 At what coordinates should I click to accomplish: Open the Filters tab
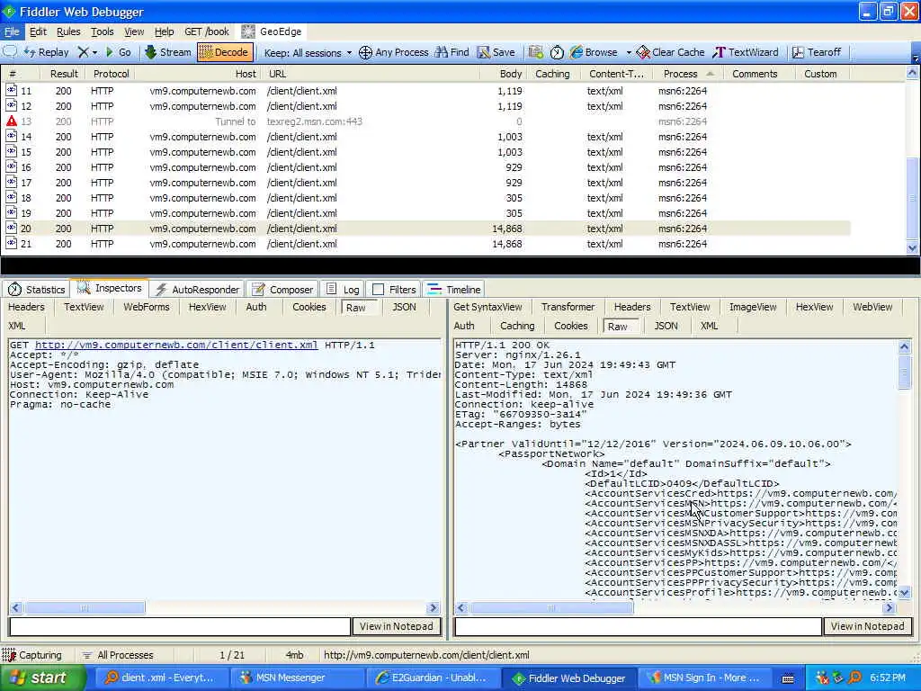pyautogui.click(x=394, y=289)
